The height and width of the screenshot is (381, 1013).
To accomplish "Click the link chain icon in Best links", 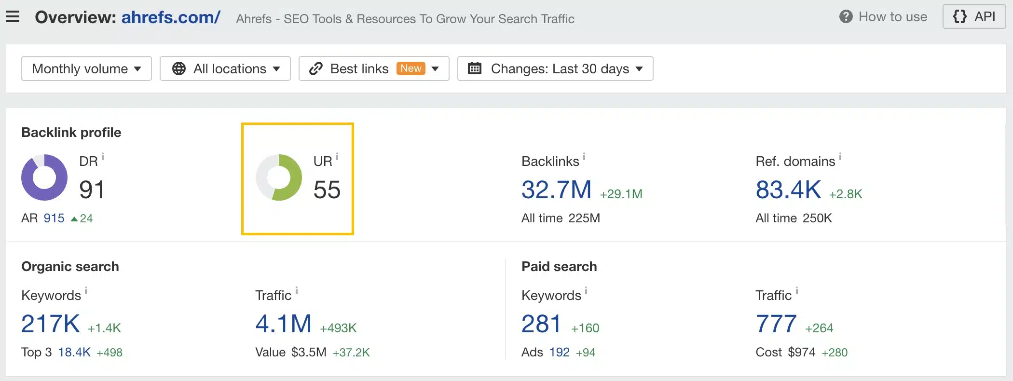I will click(316, 68).
